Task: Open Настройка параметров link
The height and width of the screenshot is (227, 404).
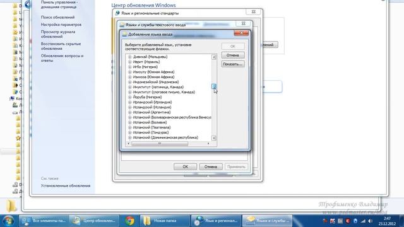Action: pos(61,25)
